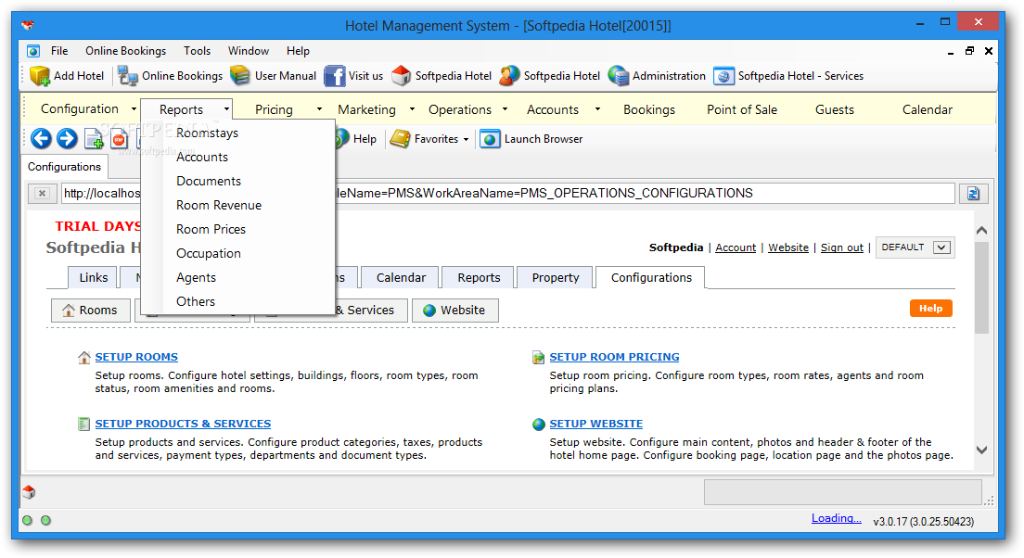
Task: Click the x button left of address bar
Action: click(x=42, y=193)
